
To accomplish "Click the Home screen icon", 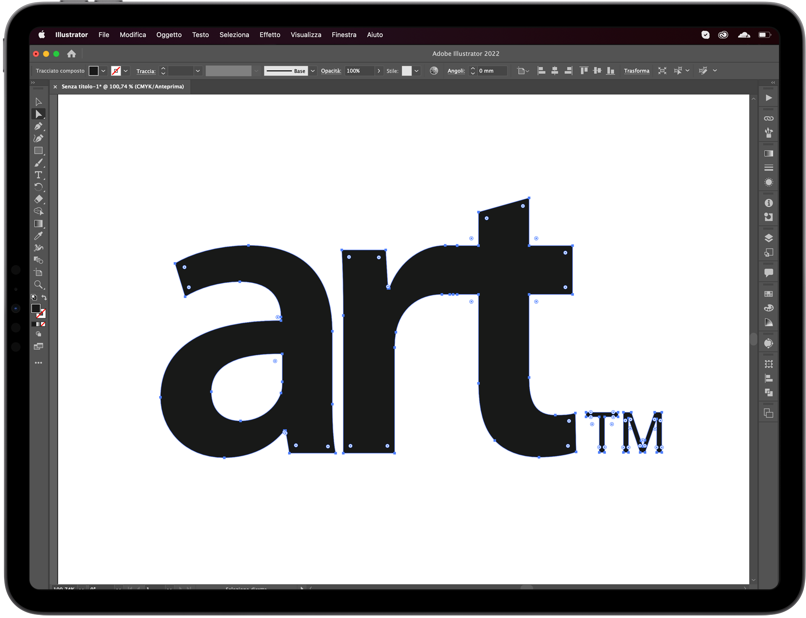I will (71, 54).
